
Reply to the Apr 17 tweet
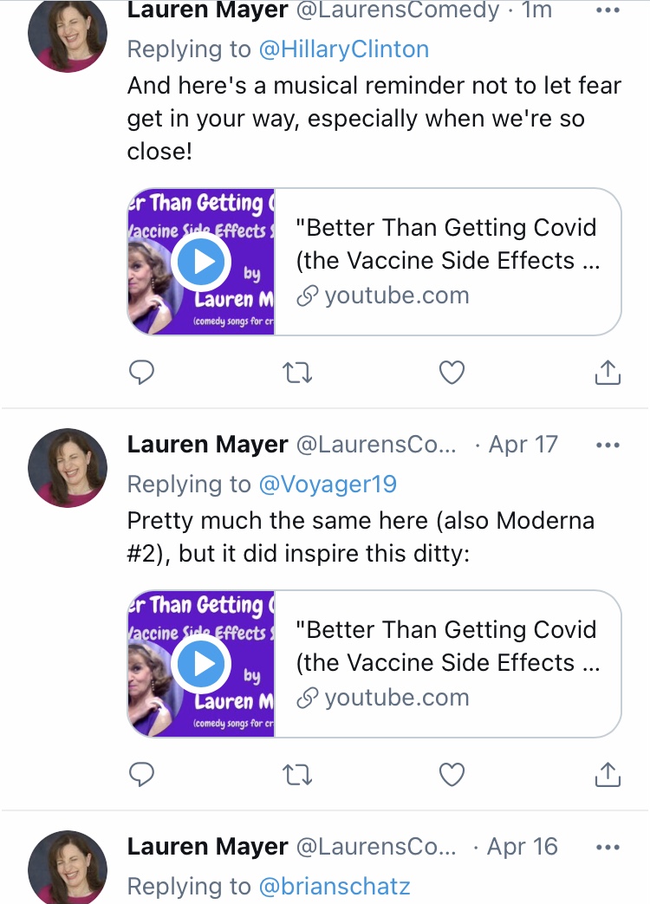coord(141,774)
